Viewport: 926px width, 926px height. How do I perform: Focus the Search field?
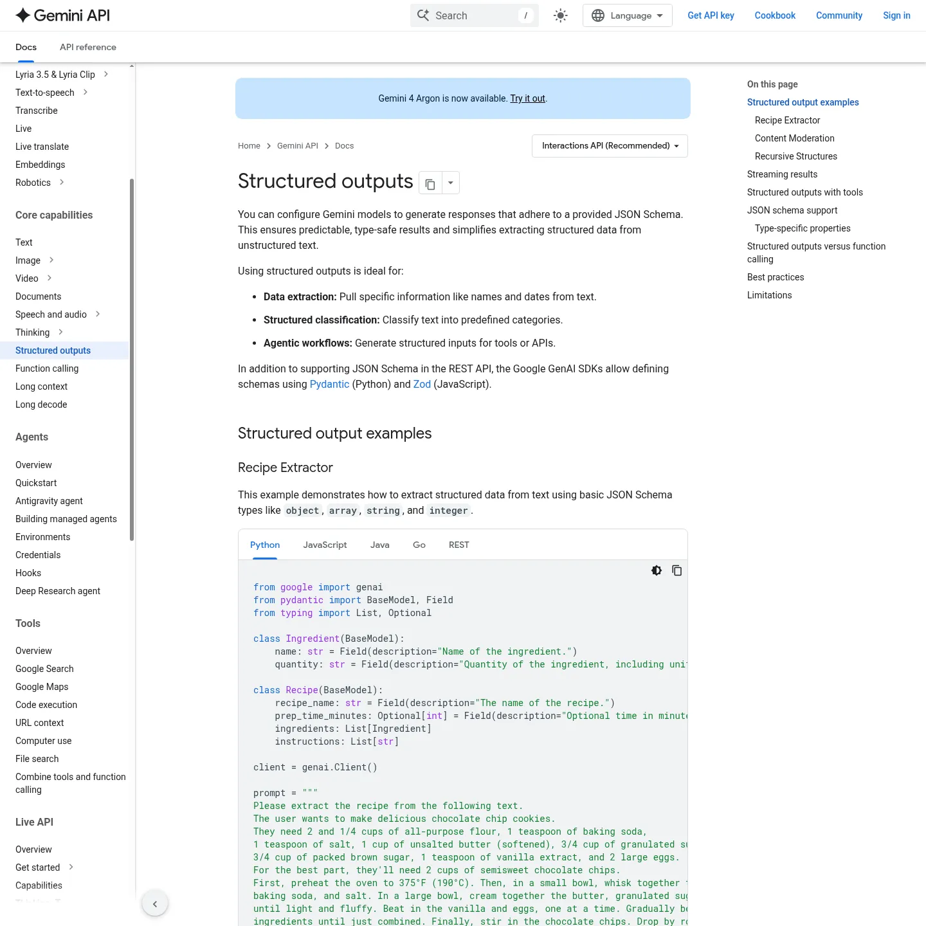[x=475, y=15]
